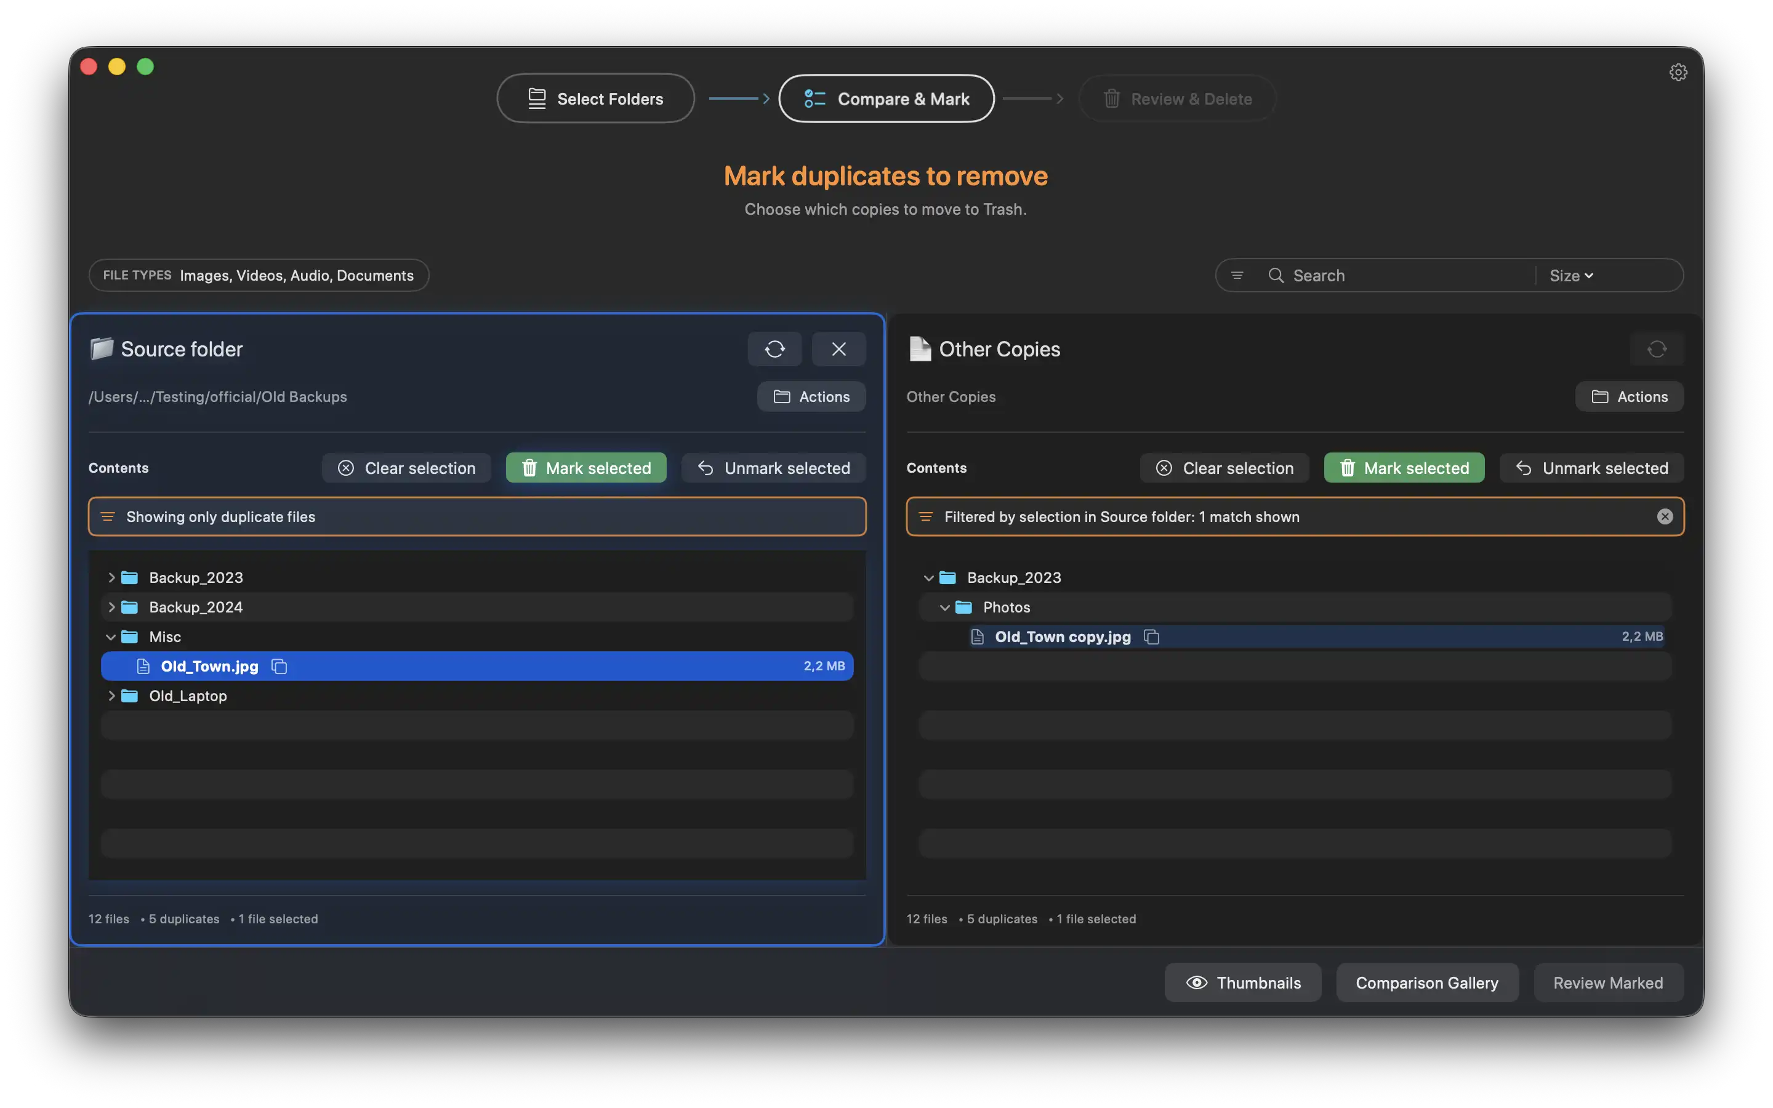Toggle Thumbnails eye view

tap(1242, 982)
